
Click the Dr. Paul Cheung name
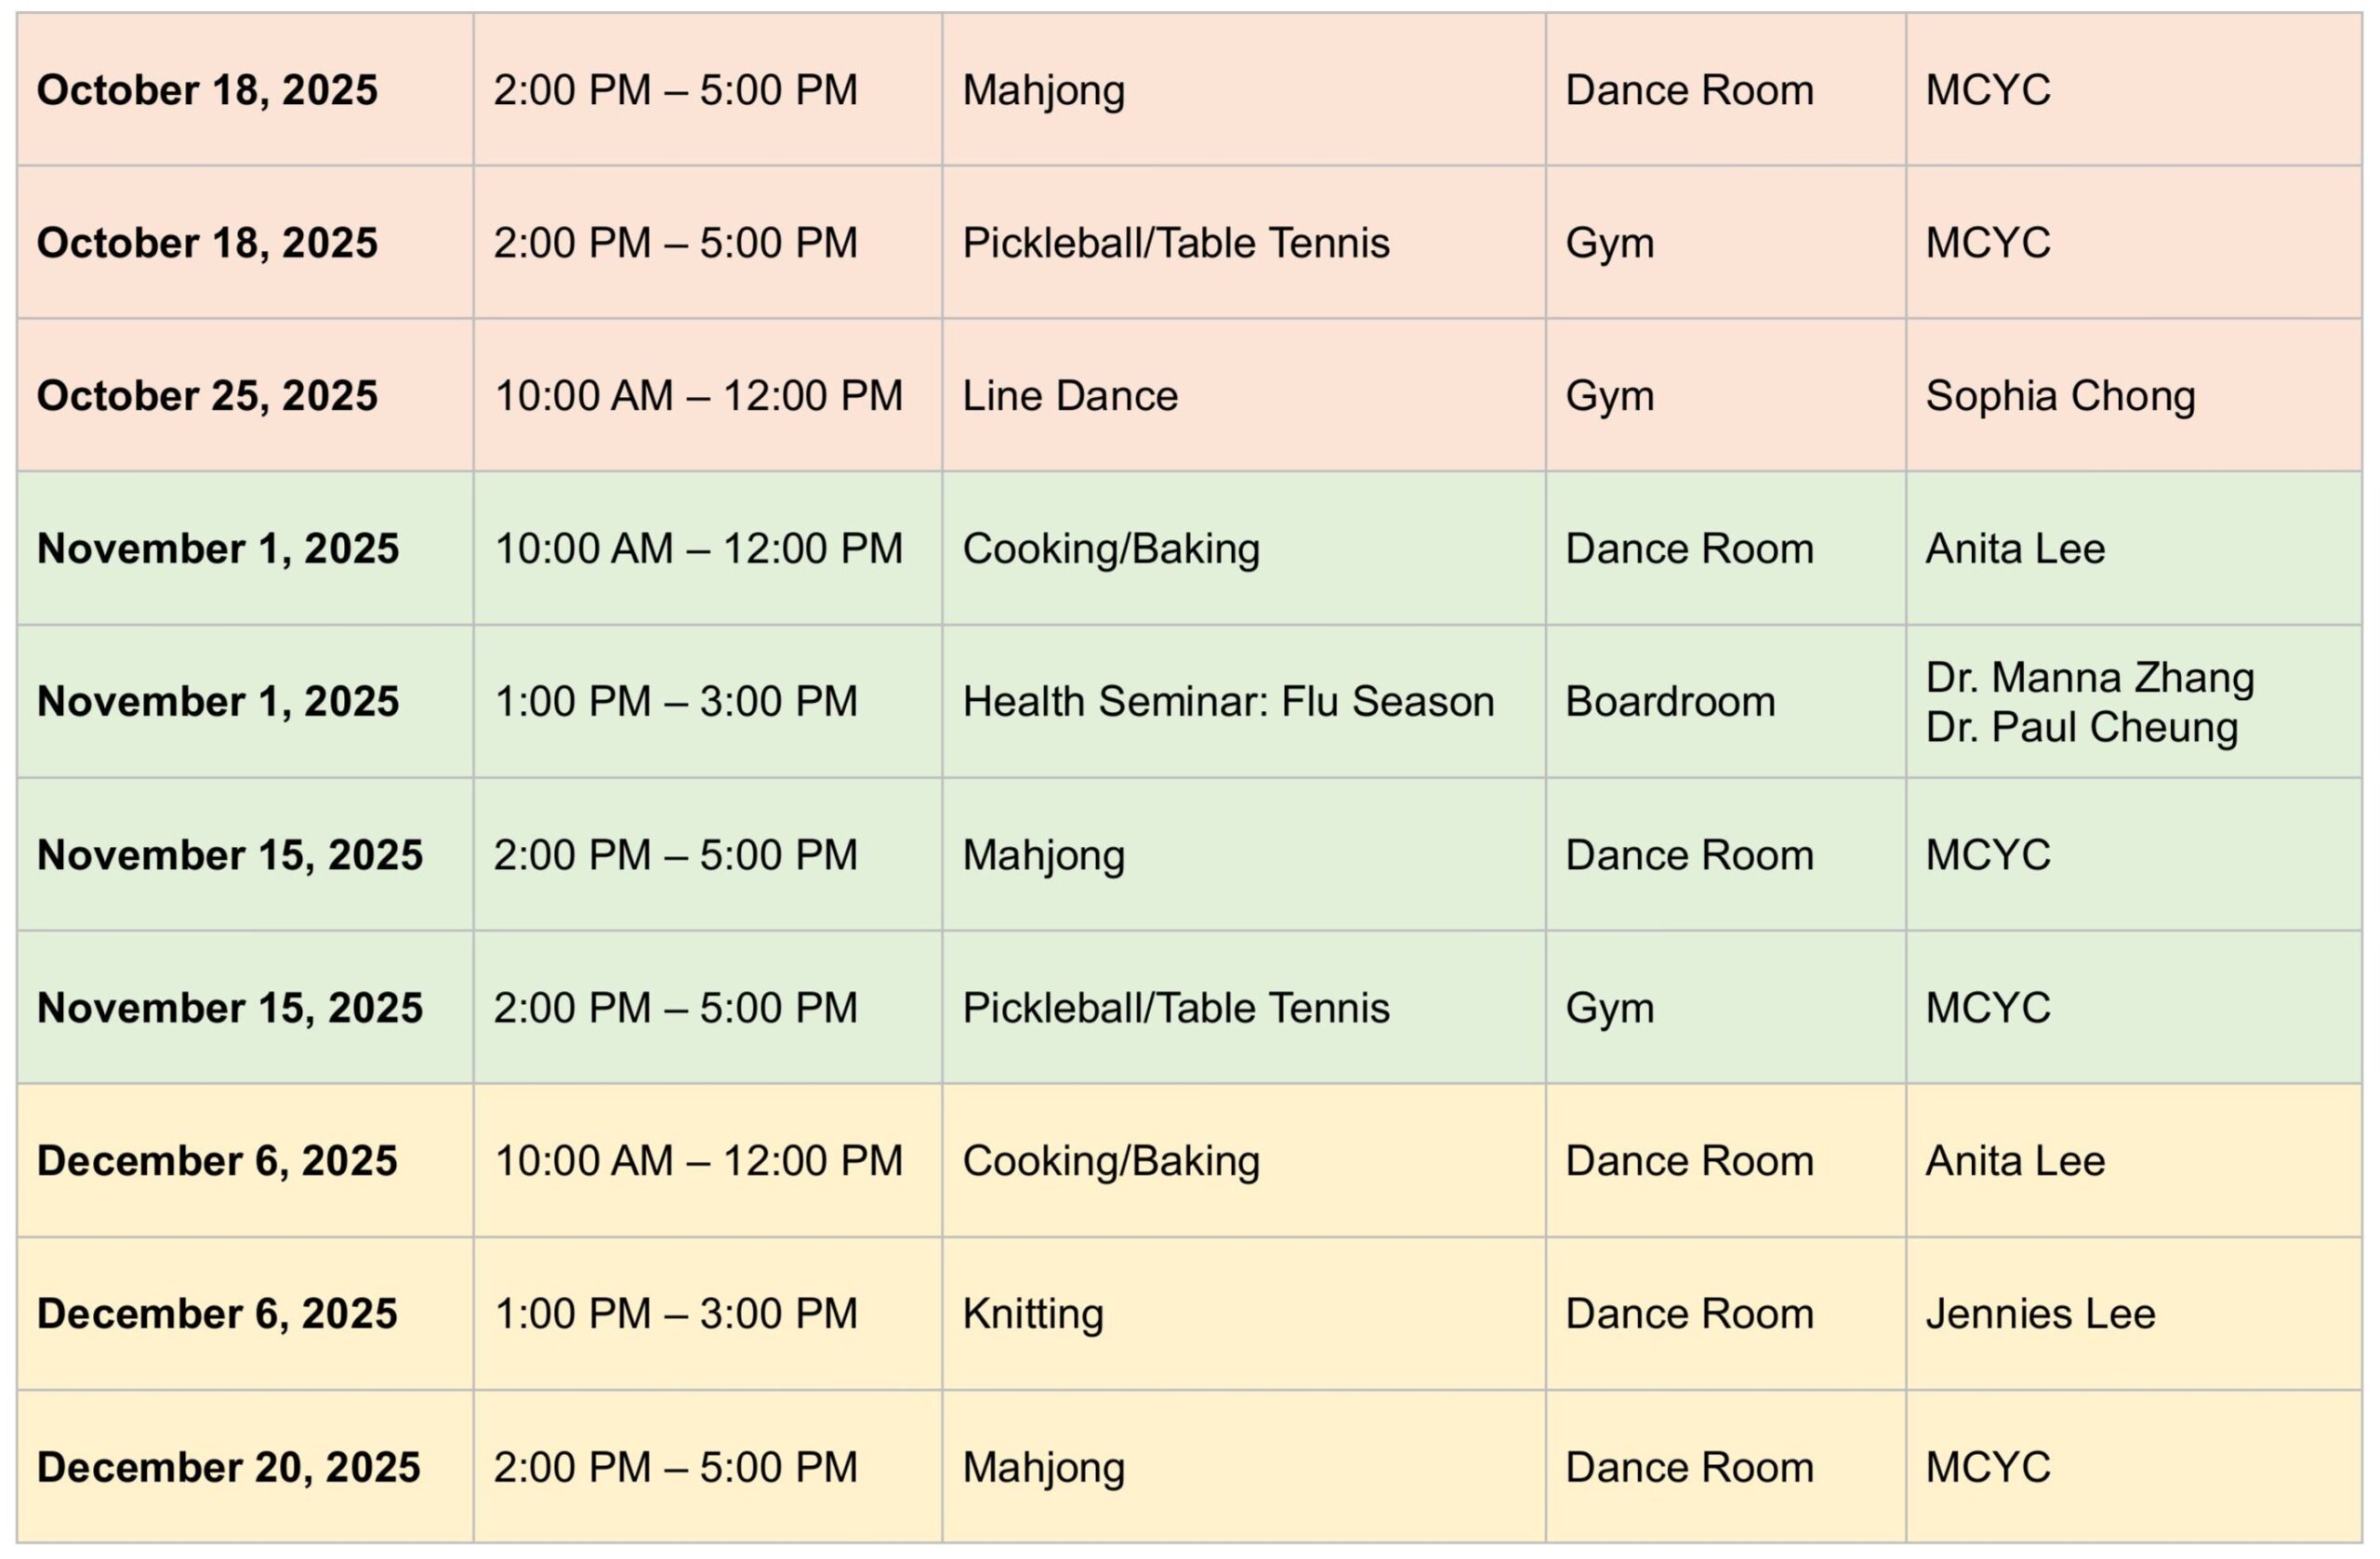click(x=2081, y=727)
